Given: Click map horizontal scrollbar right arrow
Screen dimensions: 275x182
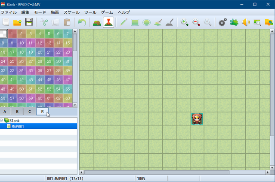Looking at the screenshot, I should [268, 173].
